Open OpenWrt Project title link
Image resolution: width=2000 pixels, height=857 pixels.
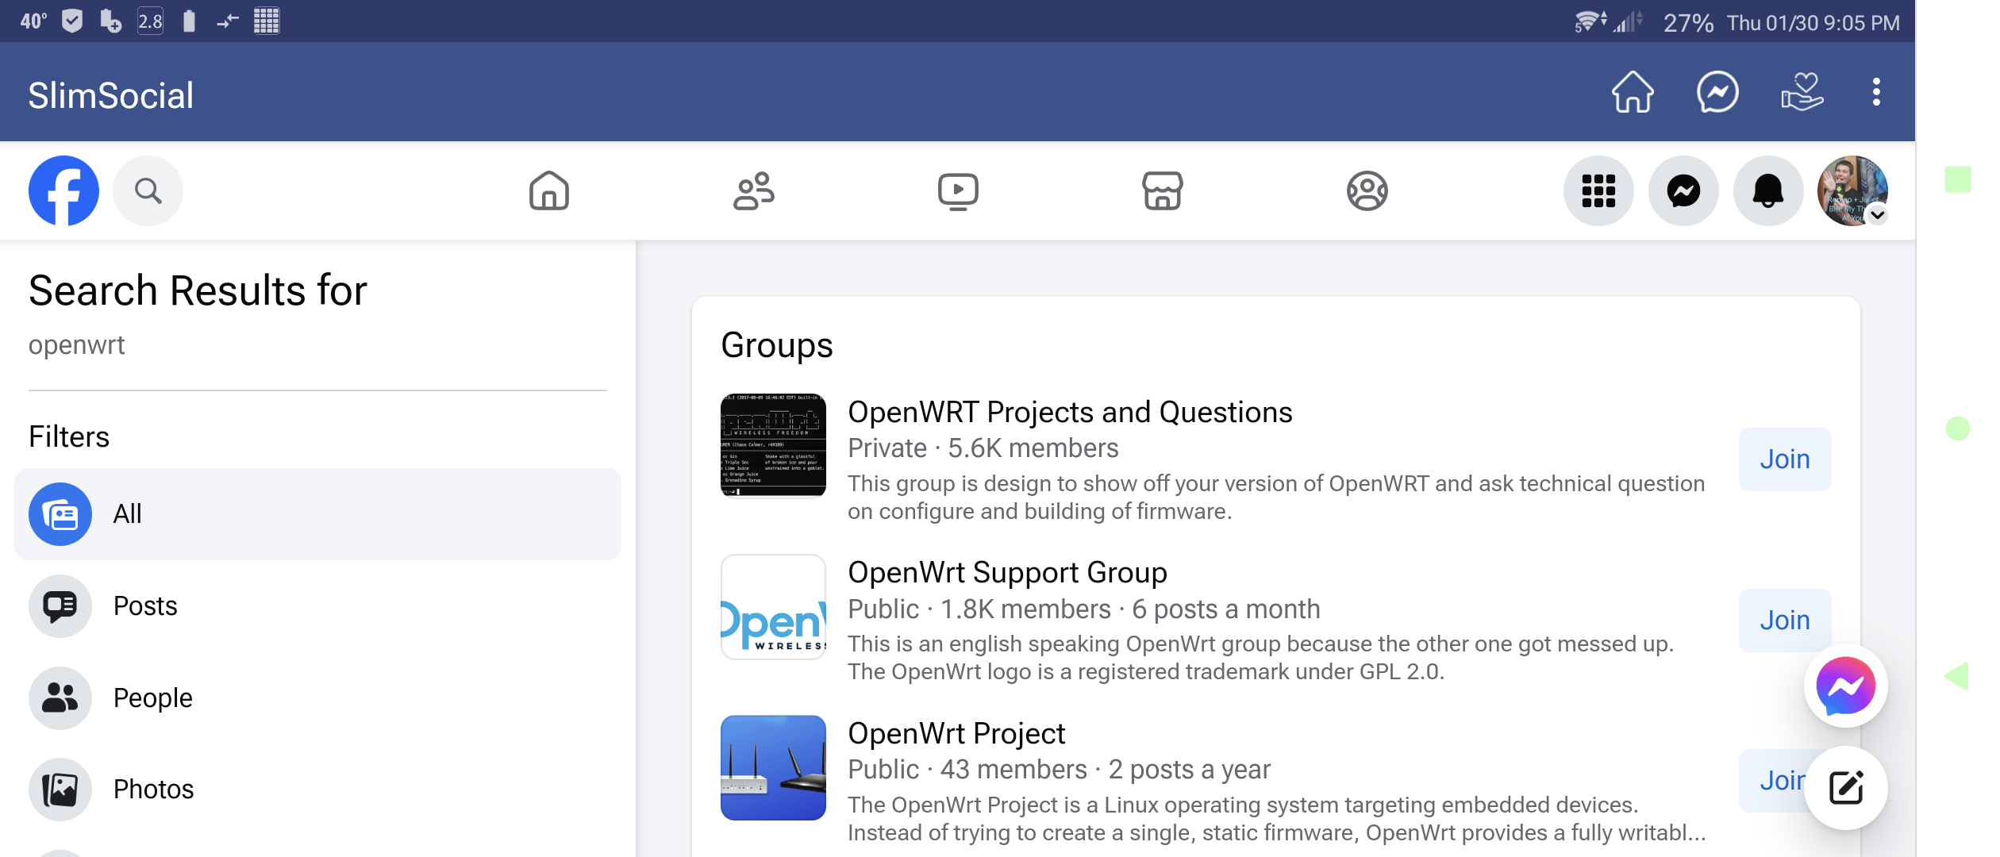(x=956, y=733)
